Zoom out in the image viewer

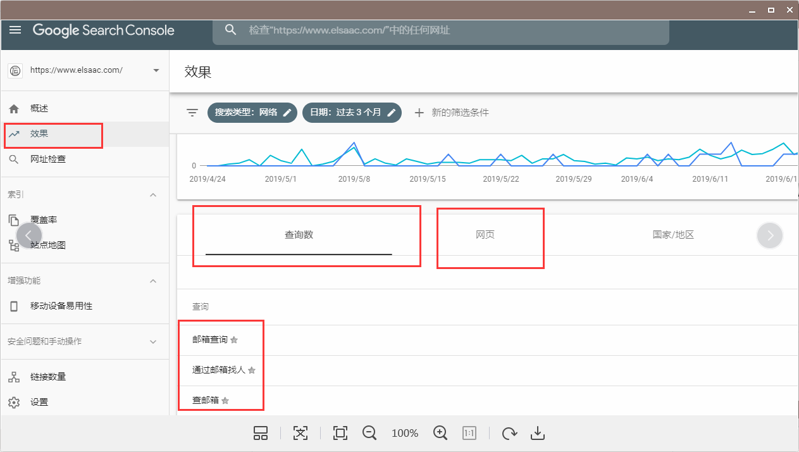(x=370, y=433)
